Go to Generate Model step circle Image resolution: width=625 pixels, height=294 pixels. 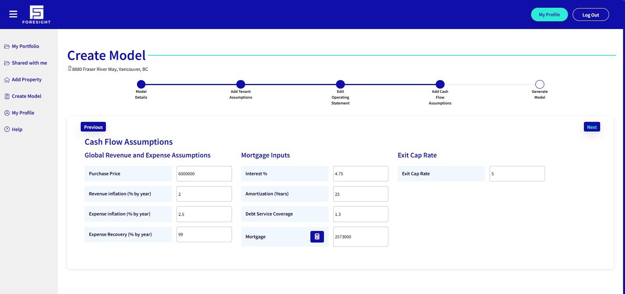pyautogui.click(x=540, y=84)
